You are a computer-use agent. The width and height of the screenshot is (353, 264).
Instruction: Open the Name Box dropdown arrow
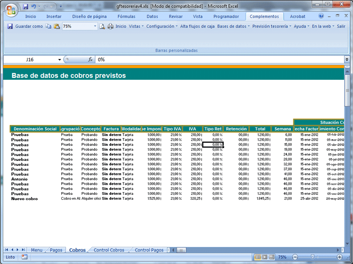(x=60, y=59)
